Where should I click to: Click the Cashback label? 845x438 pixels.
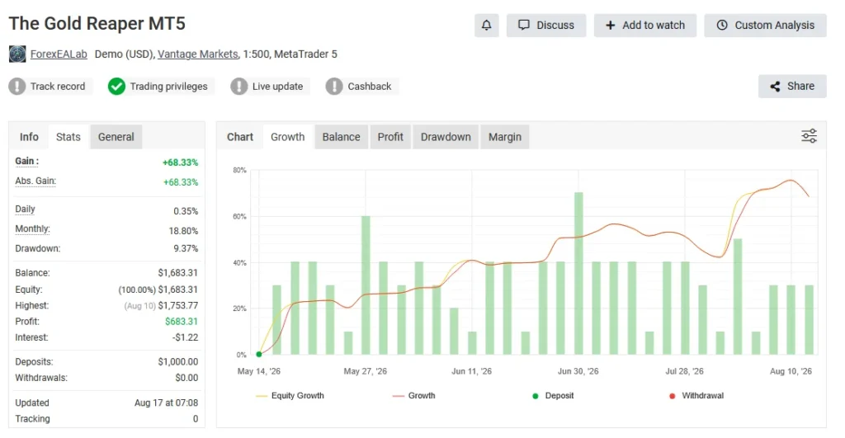point(370,87)
